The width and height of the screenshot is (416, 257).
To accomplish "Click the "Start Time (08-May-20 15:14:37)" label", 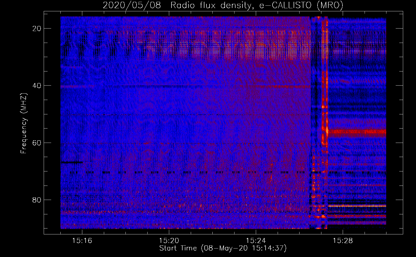I will point(223,248).
